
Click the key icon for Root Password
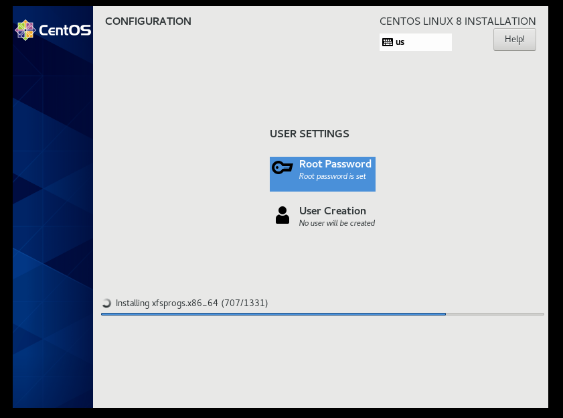pyautogui.click(x=283, y=168)
